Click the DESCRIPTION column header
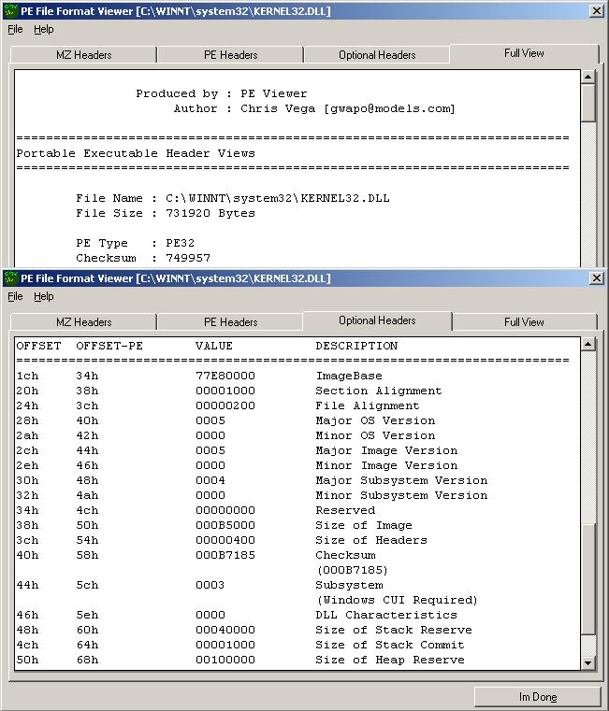This screenshot has width=609, height=711. pyautogui.click(x=356, y=346)
